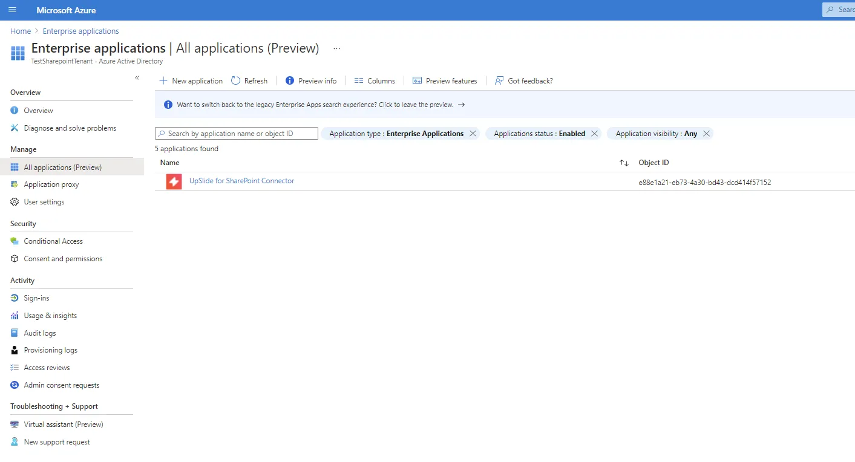Open the Columns chooser
This screenshot has height=462, width=855.
point(375,80)
